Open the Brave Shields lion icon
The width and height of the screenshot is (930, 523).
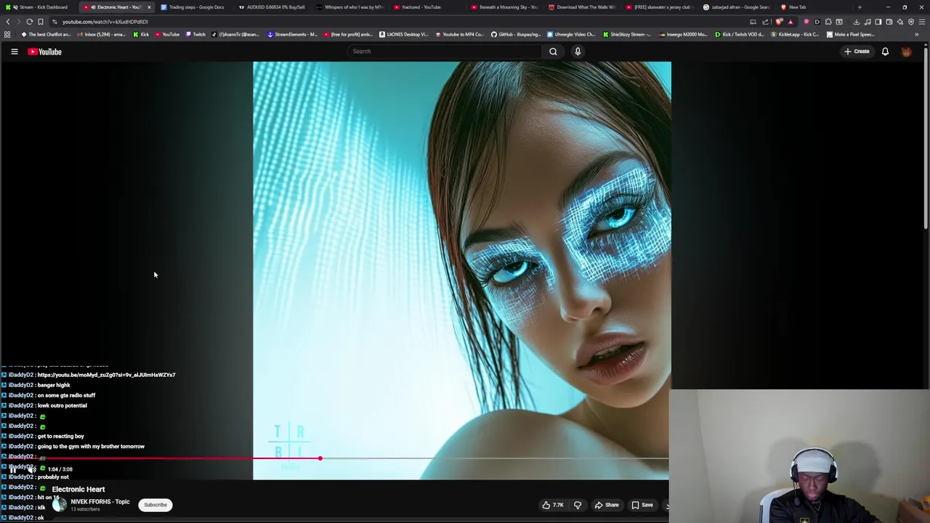click(779, 22)
